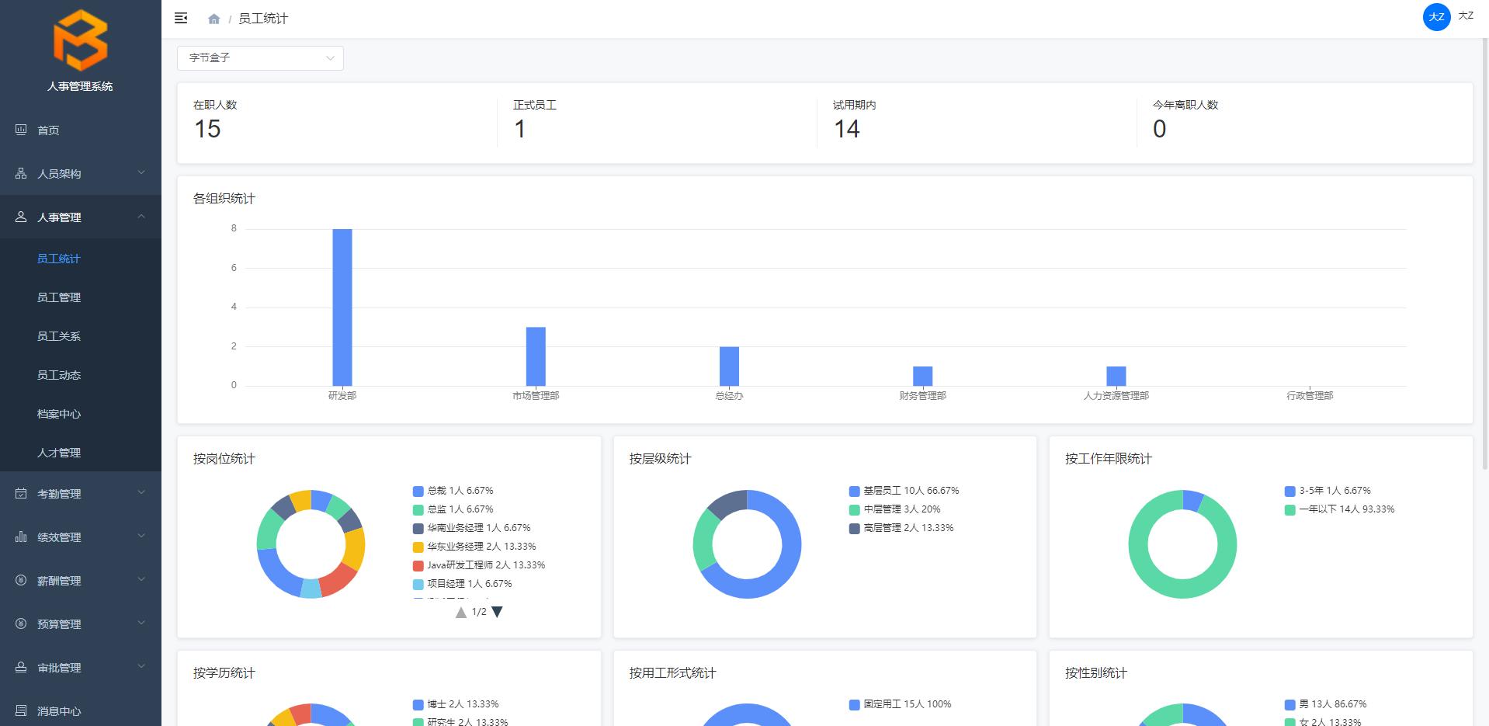Click the 绩效管理 bar chart icon
The height and width of the screenshot is (726, 1489).
[x=21, y=537]
